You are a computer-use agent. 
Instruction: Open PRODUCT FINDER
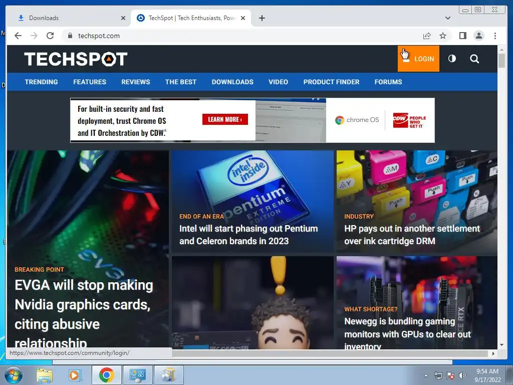(x=331, y=82)
